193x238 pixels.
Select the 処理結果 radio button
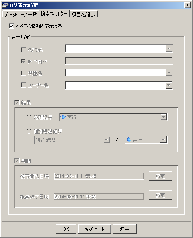tap(29, 117)
